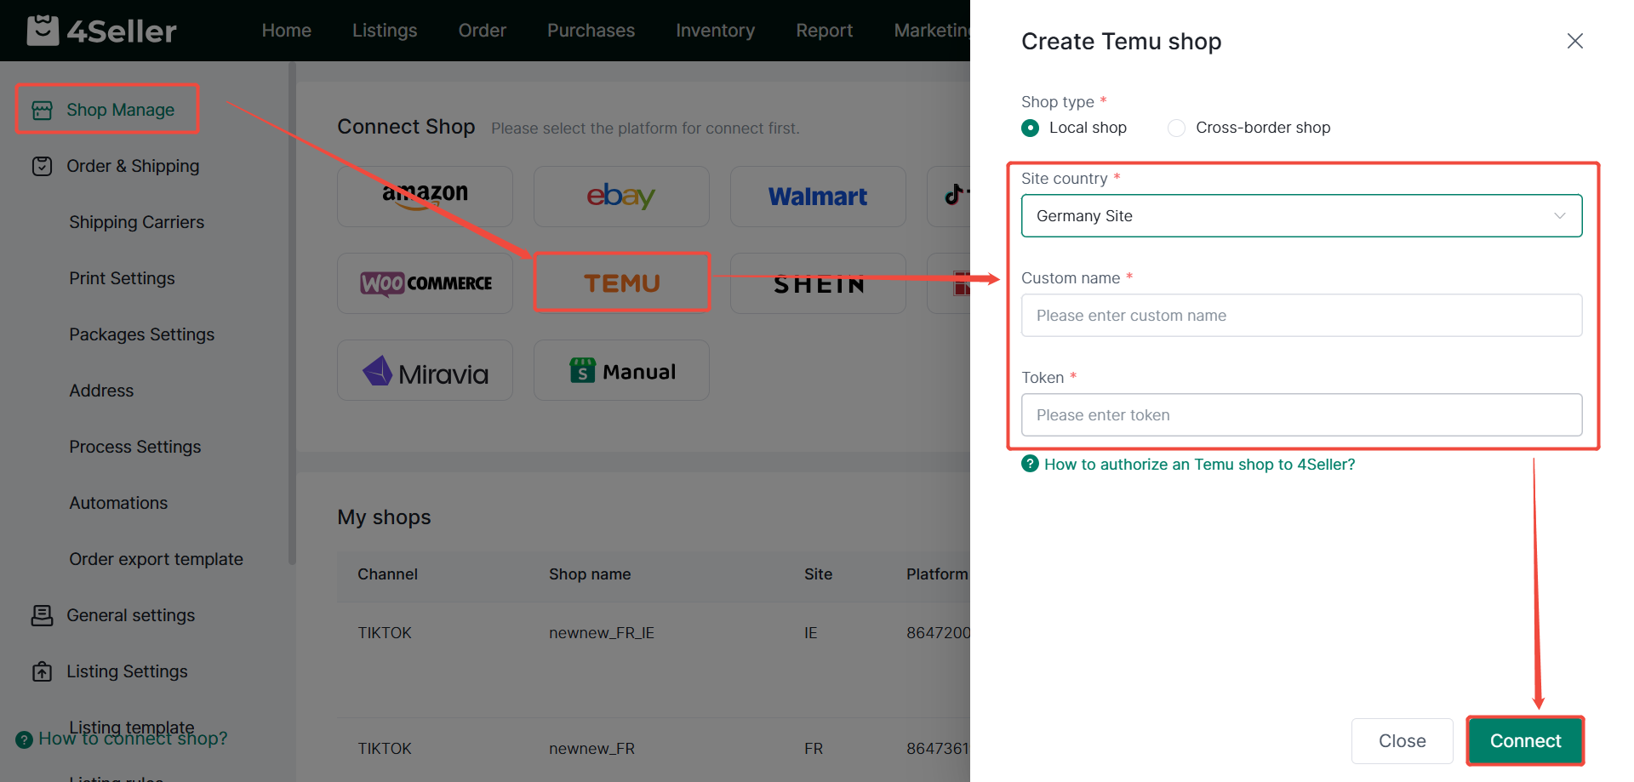Screen dimensions: 1634x782
Task: Select the Manual shop card
Action: tap(621, 370)
